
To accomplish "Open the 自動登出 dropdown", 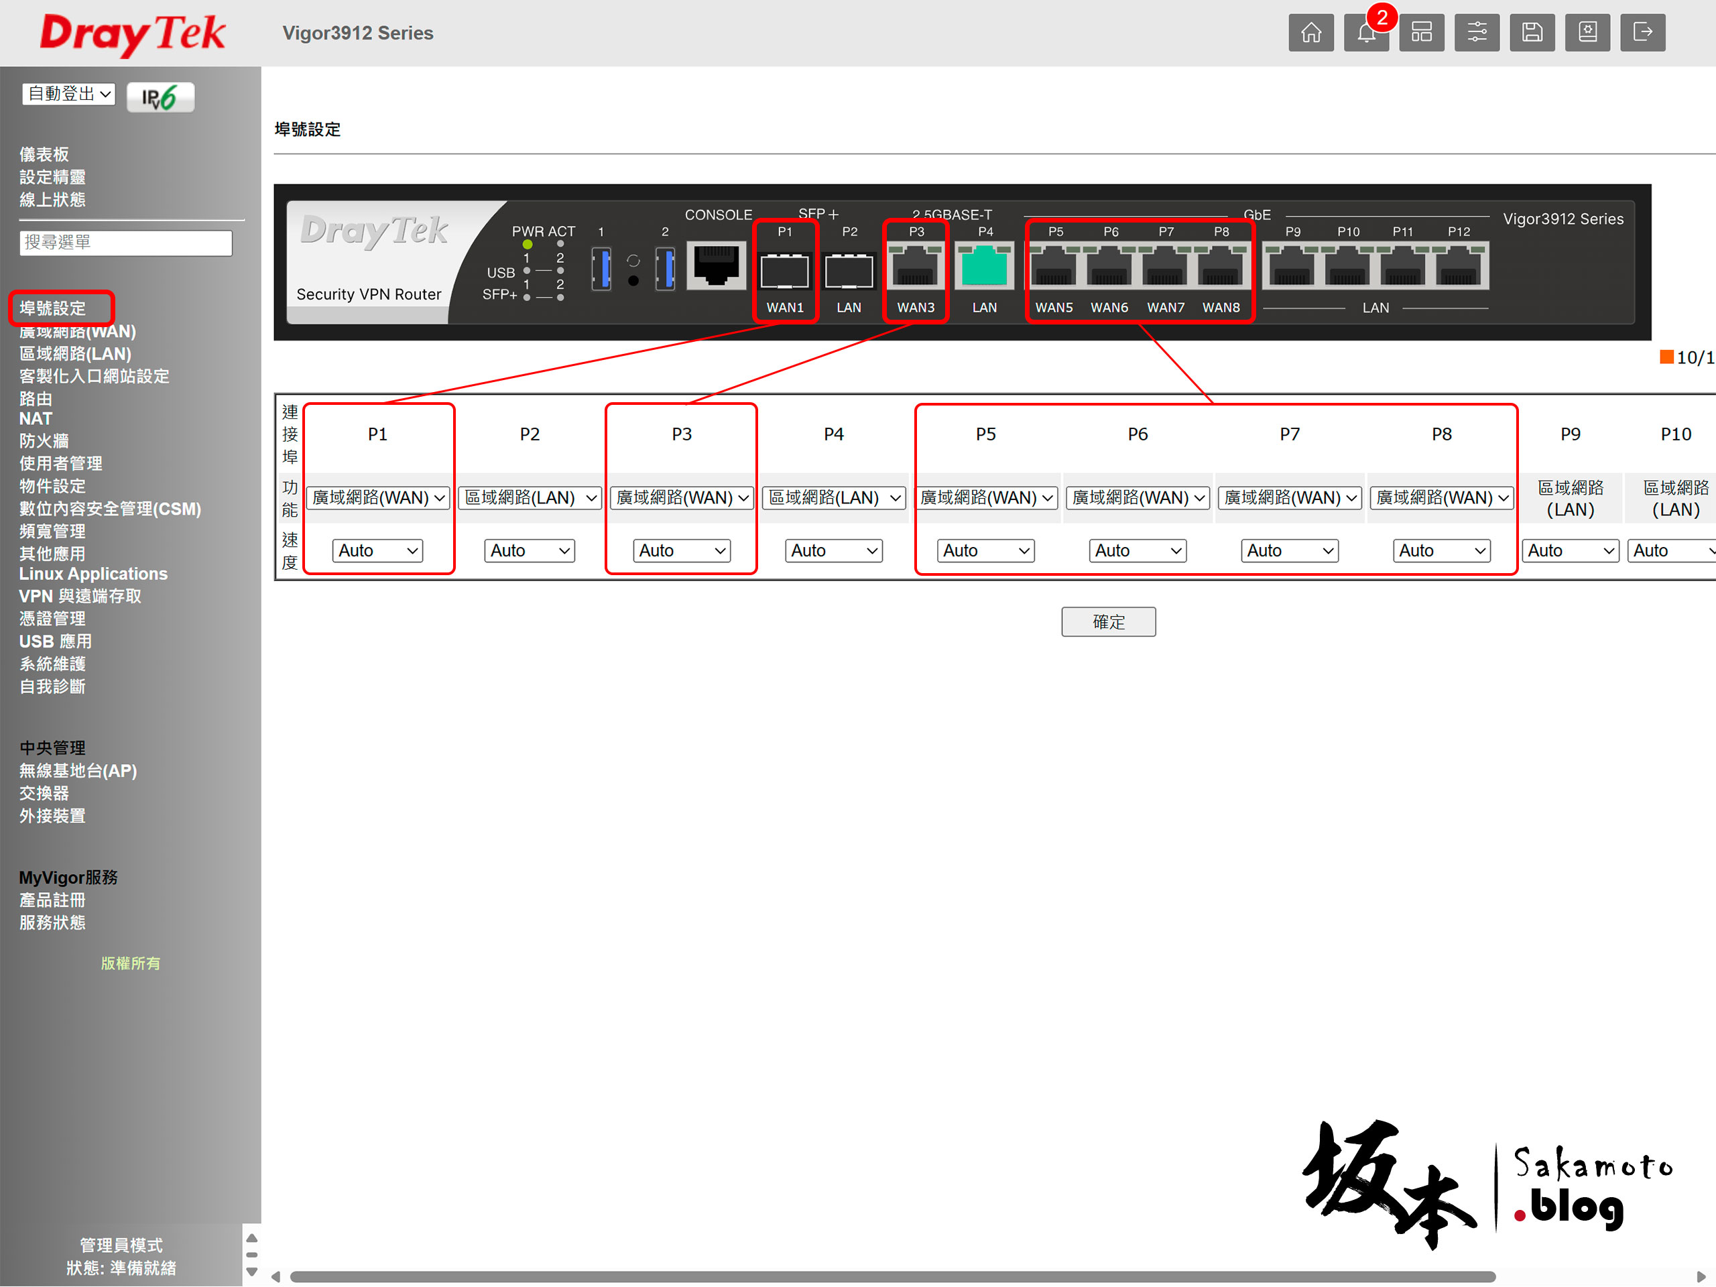I will [x=69, y=94].
